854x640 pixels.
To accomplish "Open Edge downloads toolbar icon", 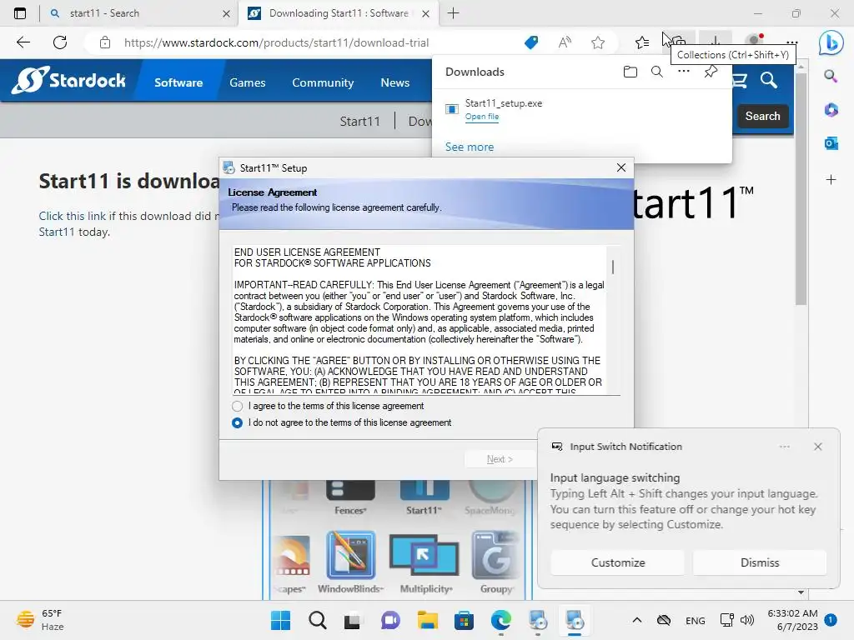I will [x=715, y=41].
